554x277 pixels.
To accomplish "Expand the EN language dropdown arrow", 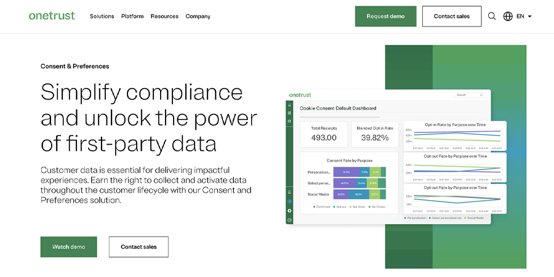I will tap(529, 17).
